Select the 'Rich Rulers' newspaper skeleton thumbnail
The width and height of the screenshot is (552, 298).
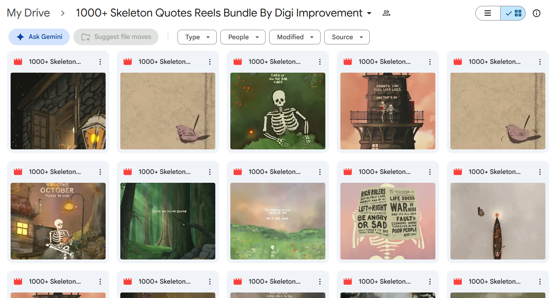tap(388, 221)
